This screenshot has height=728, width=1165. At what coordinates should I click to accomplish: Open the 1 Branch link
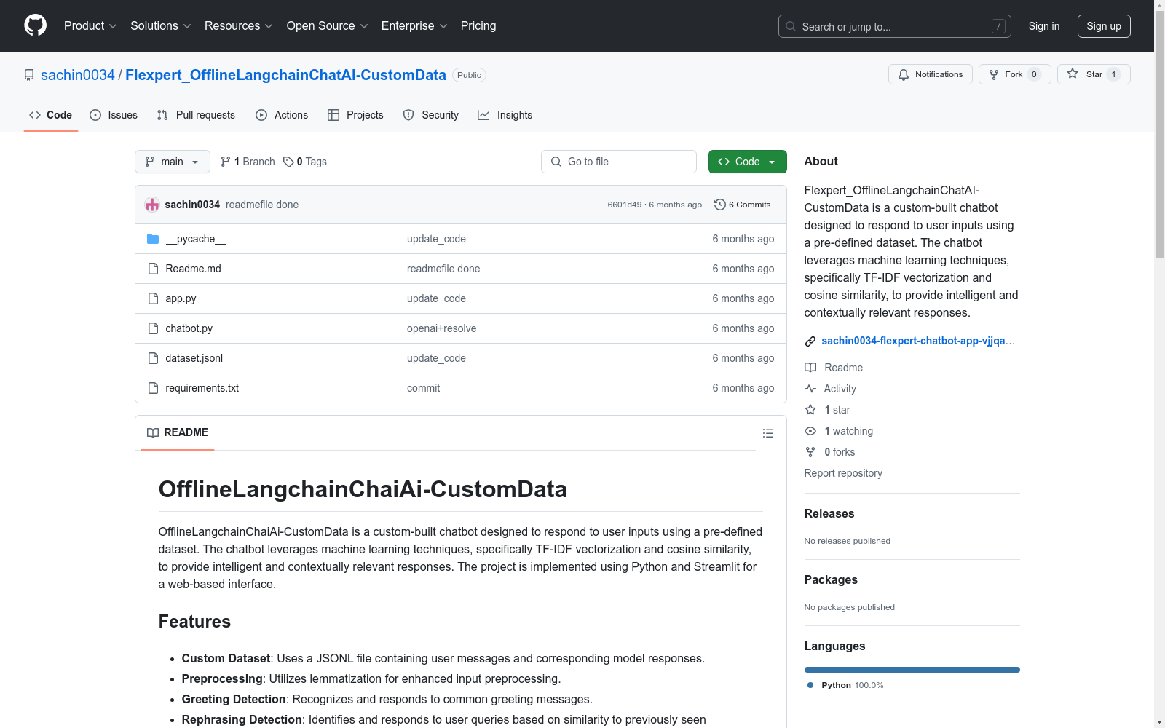(x=248, y=162)
